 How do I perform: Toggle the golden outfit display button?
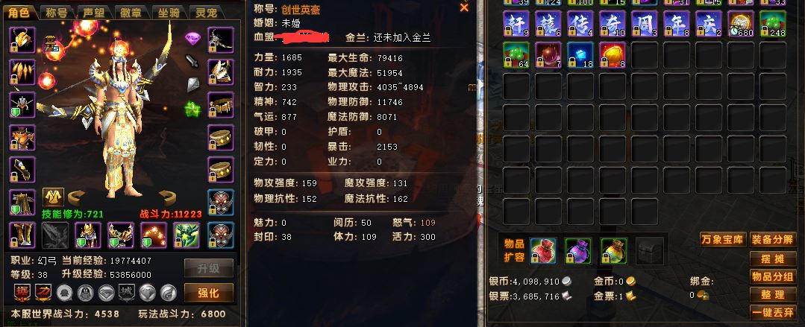pos(53,197)
